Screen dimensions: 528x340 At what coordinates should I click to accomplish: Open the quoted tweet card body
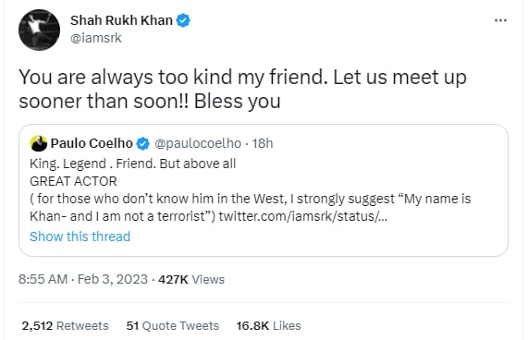[264, 190]
